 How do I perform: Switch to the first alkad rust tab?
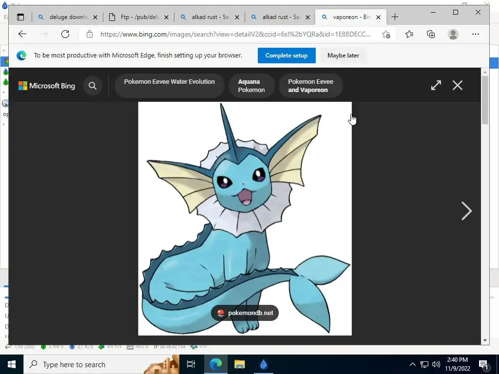pos(210,17)
